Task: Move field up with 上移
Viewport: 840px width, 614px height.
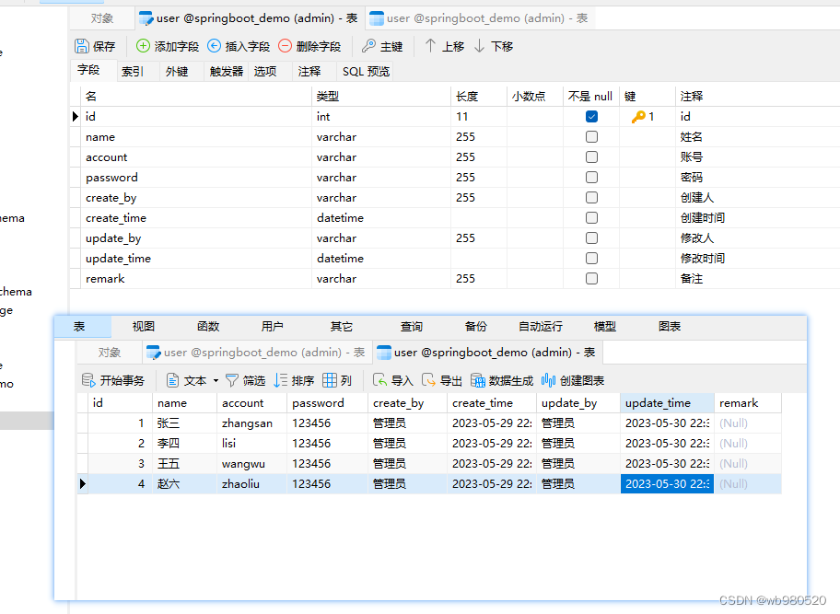Action: 445,47
